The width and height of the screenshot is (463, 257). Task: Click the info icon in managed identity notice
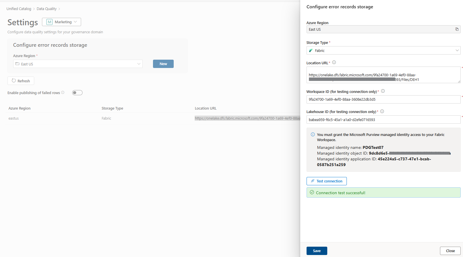[313, 135]
